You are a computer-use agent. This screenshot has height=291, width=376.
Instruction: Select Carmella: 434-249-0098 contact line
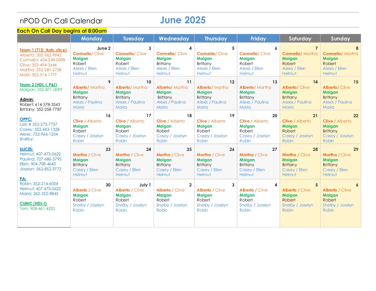click(x=42, y=60)
